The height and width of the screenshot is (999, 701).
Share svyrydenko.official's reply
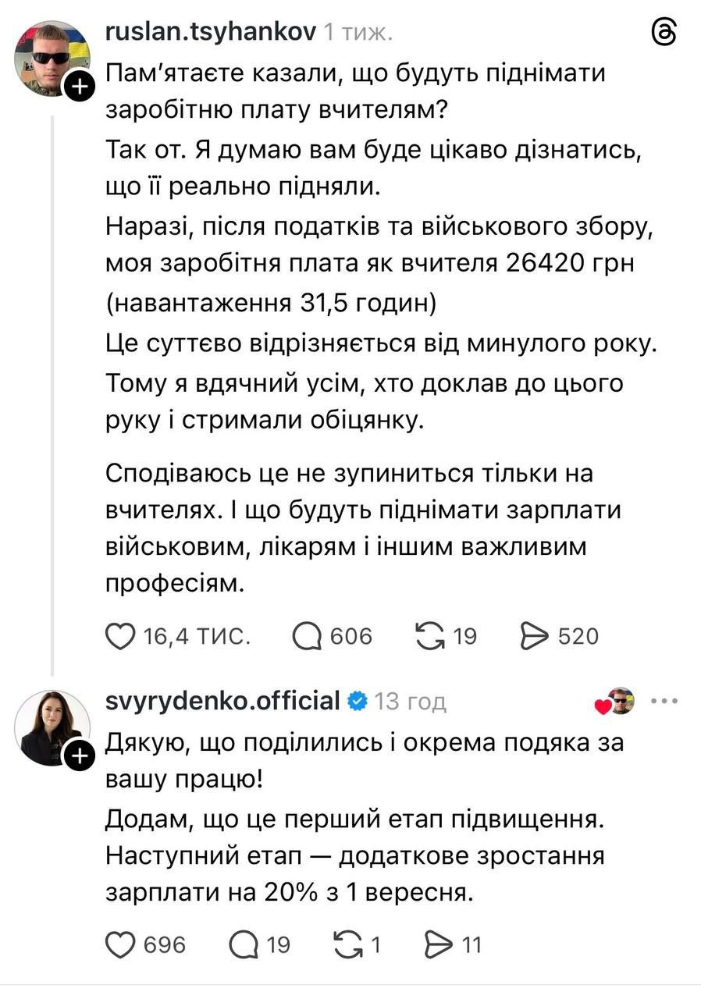pyautogui.click(x=439, y=945)
